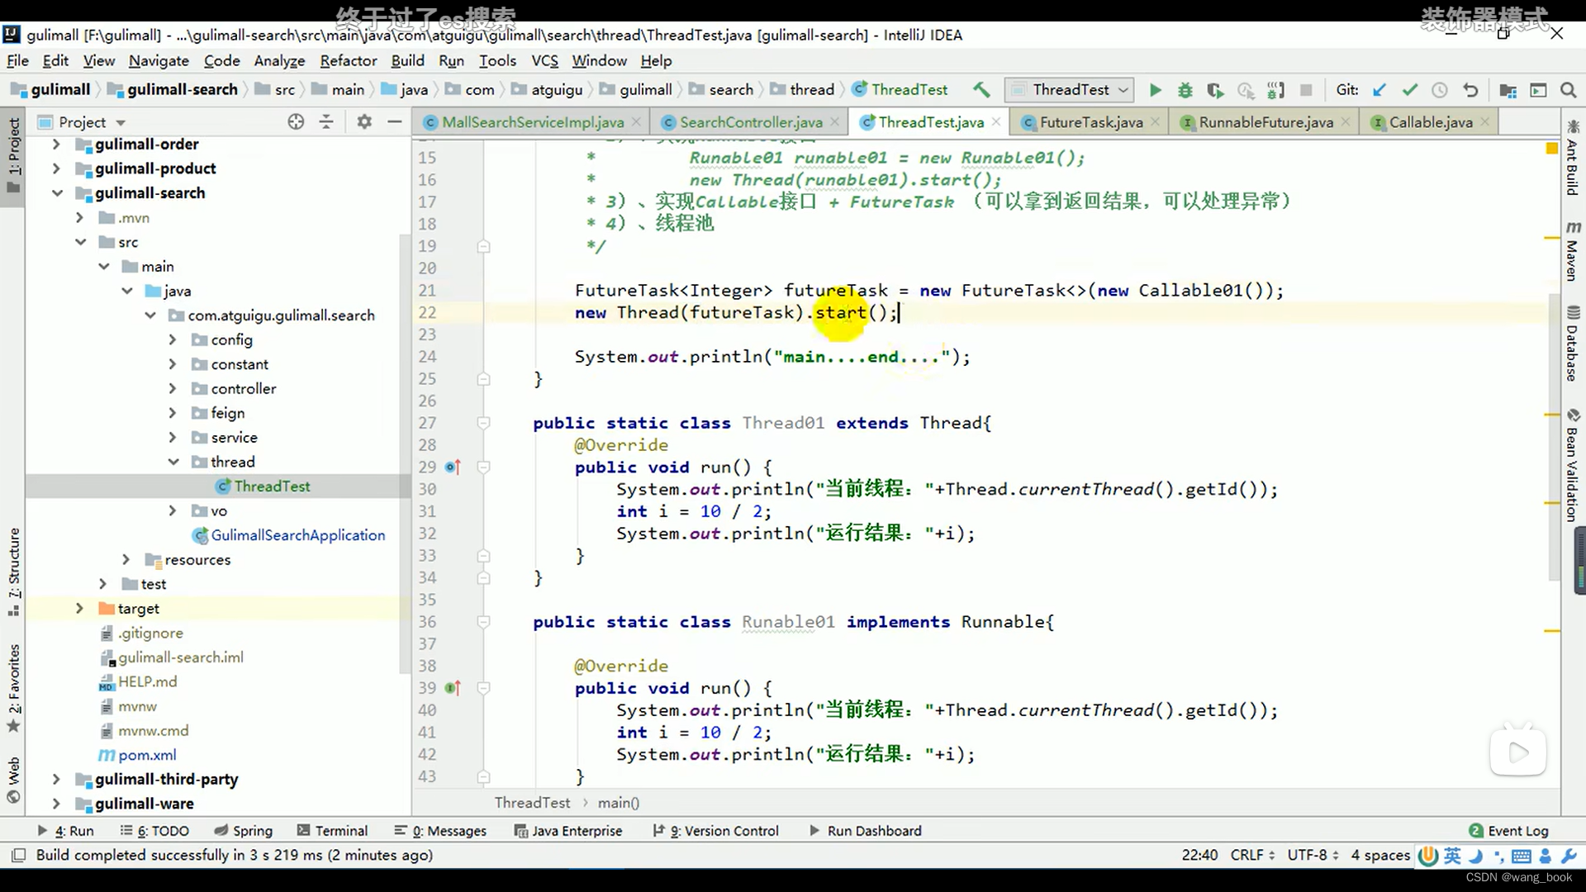Open Ant Build side panel

pyautogui.click(x=1573, y=159)
